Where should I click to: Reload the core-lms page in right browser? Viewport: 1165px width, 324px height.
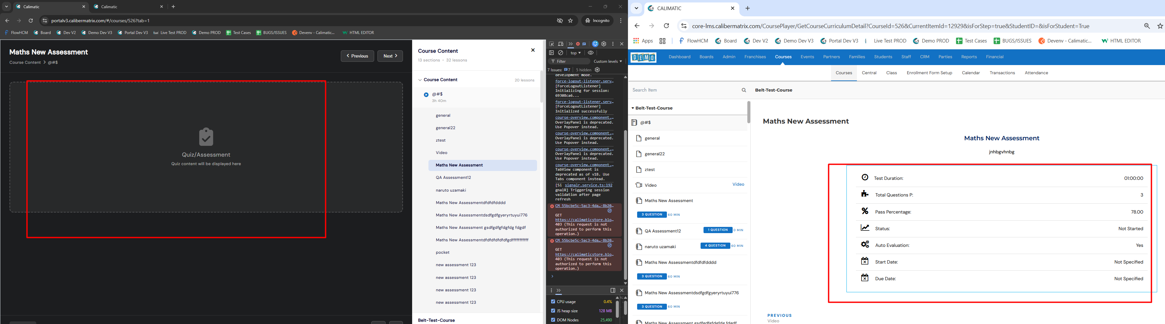(x=666, y=26)
